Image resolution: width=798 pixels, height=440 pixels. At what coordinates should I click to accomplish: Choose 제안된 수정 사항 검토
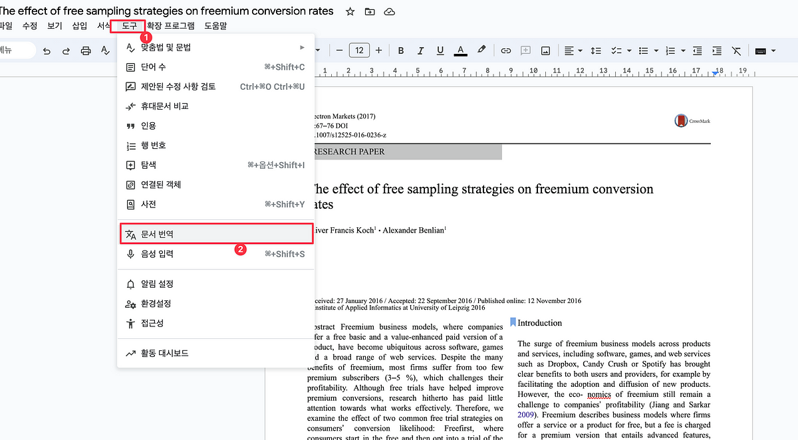(x=214, y=86)
